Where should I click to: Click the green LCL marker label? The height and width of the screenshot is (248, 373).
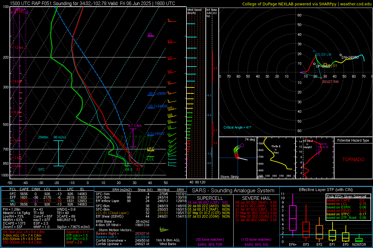(x=150, y=159)
